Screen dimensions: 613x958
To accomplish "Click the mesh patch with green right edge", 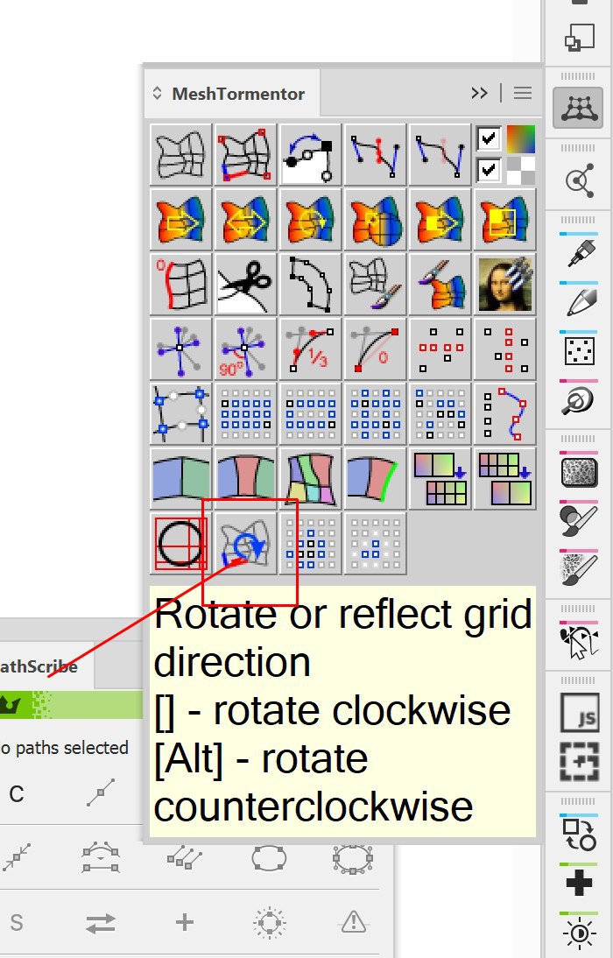I will coord(376,478).
